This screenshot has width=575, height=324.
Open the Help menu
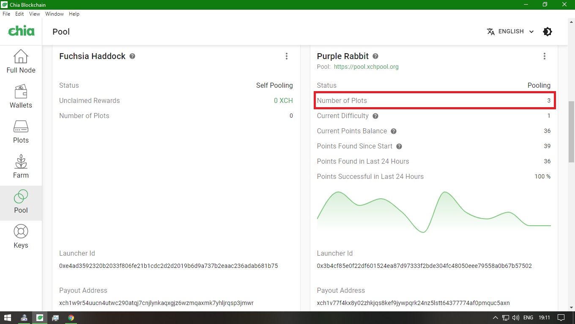(x=74, y=14)
